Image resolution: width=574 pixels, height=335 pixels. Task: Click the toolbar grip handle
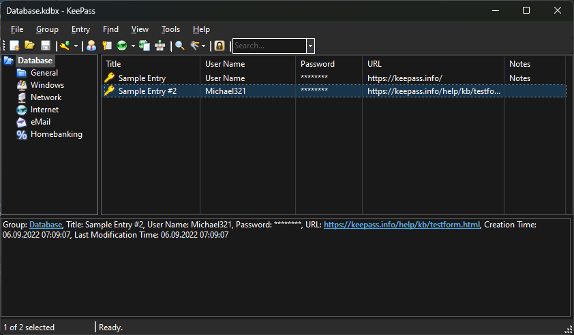(4, 46)
